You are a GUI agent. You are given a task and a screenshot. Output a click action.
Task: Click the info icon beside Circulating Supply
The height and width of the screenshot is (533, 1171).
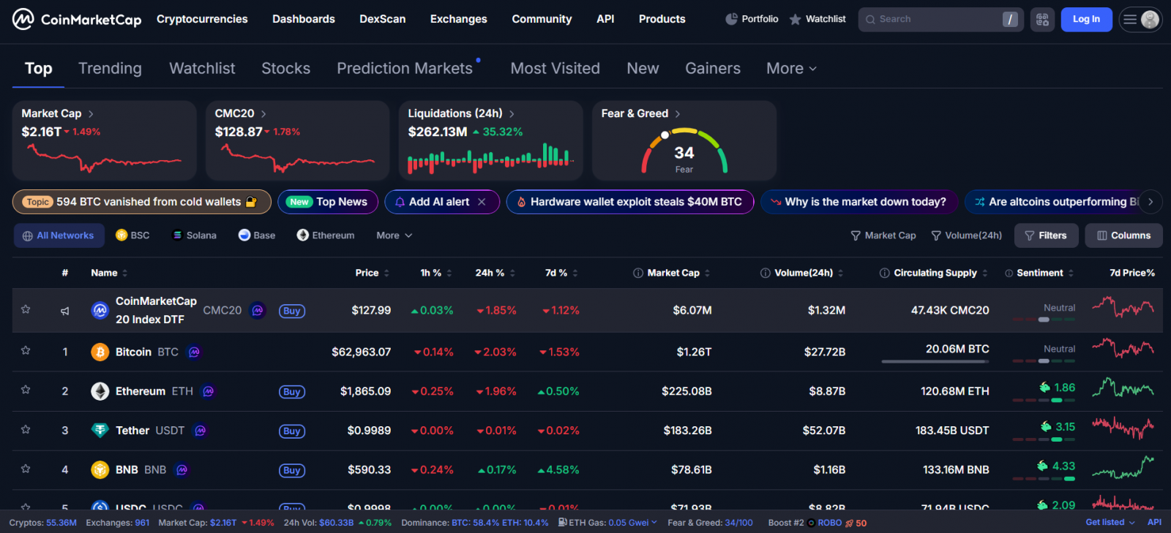coord(885,273)
